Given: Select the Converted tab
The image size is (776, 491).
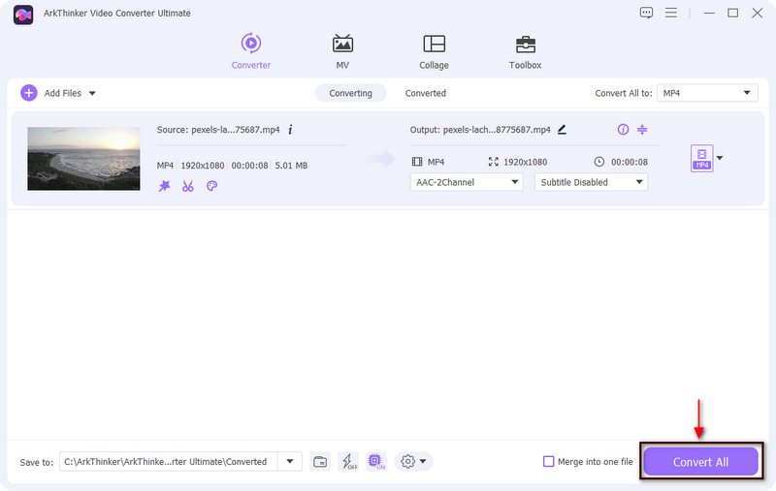Looking at the screenshot, I should [425, 93].
